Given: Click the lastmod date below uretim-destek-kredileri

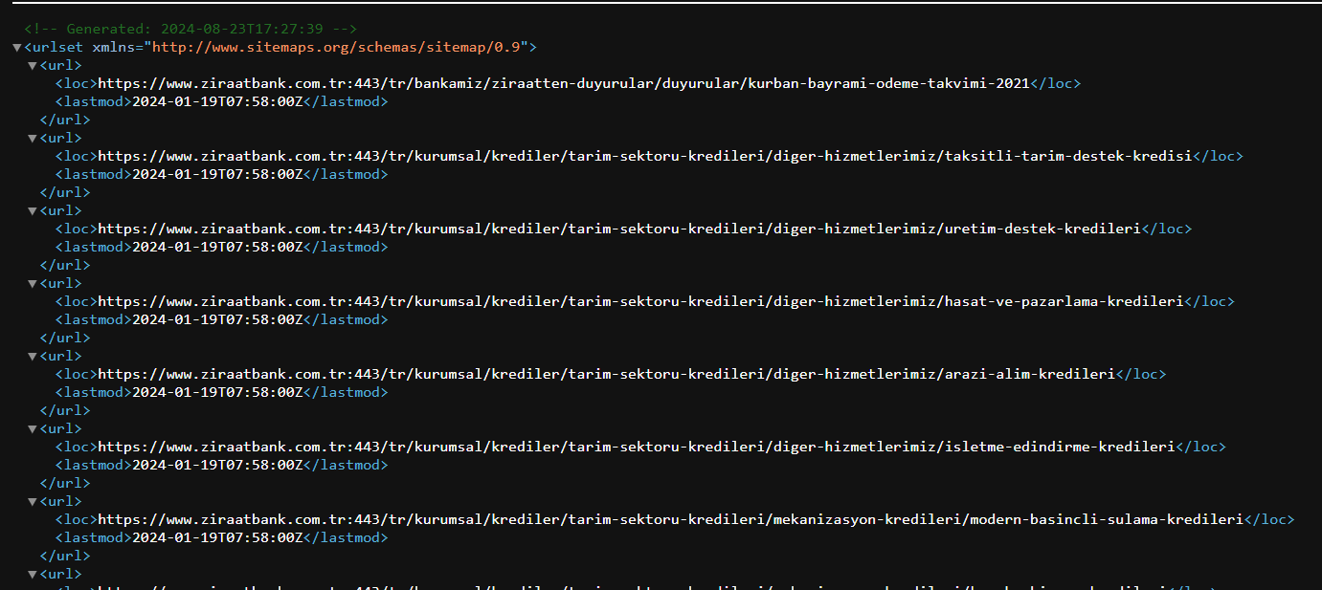Looking at the screenshot, I should tap(217, 247).
